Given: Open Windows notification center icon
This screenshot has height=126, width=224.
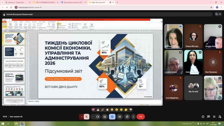Looking at the screenshot, I should point(220,124).
